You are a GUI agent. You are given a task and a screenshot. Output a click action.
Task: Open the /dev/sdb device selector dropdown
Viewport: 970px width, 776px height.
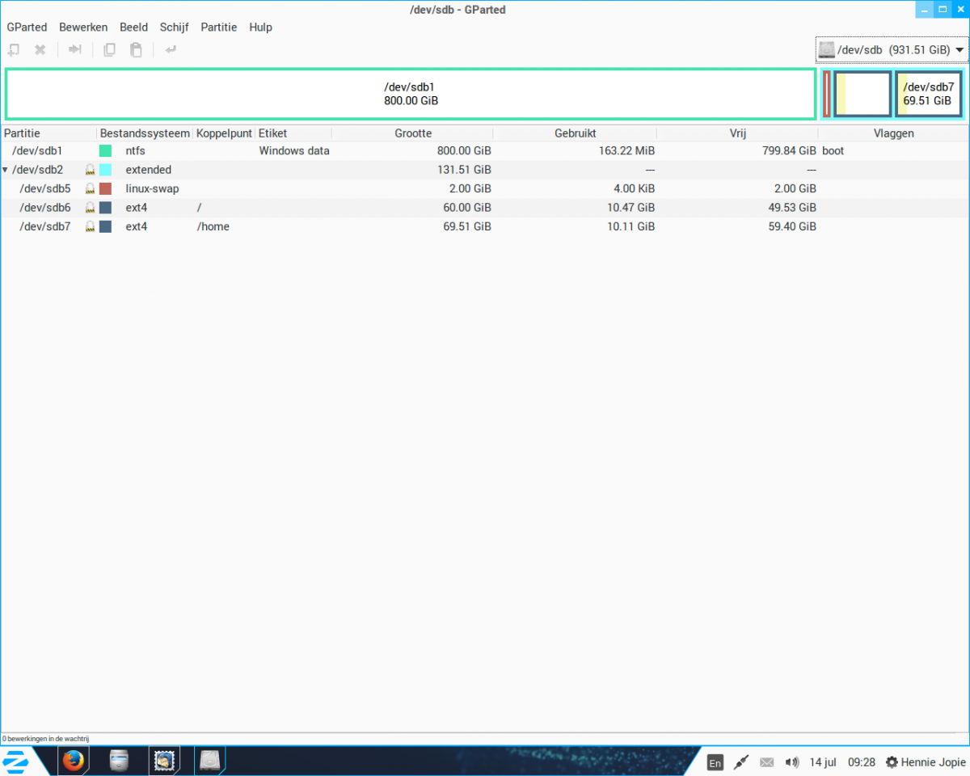892,50
